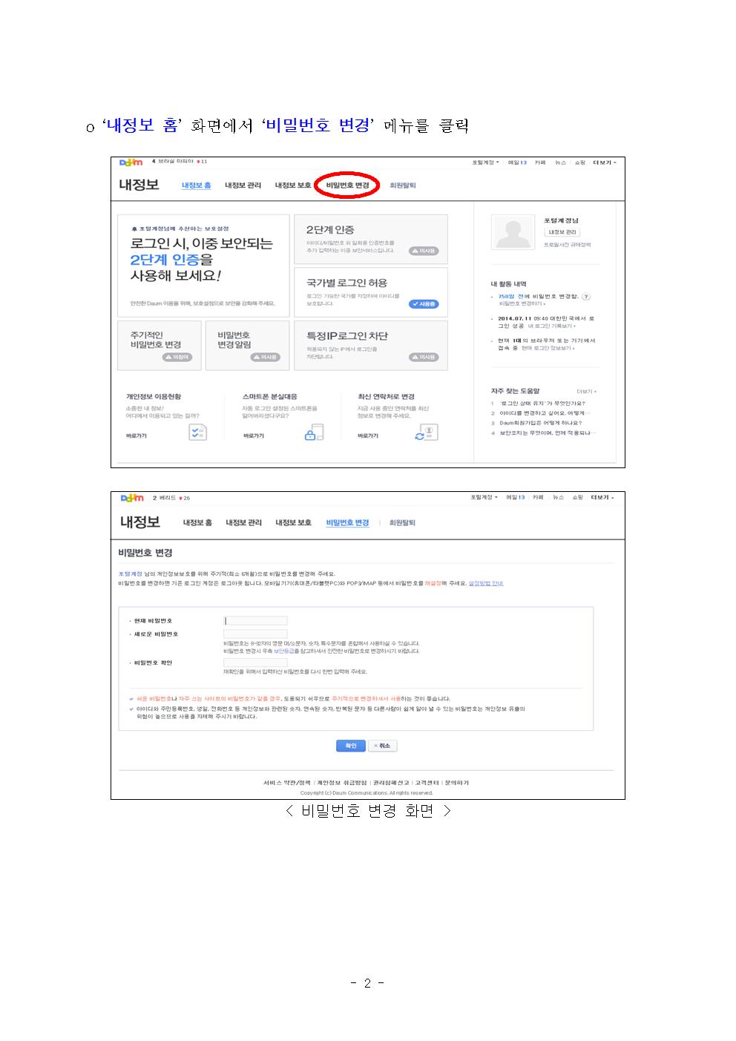Click the profile avatar placeholder image
This screenshot has width=736, height=1041.
(513, 232)
